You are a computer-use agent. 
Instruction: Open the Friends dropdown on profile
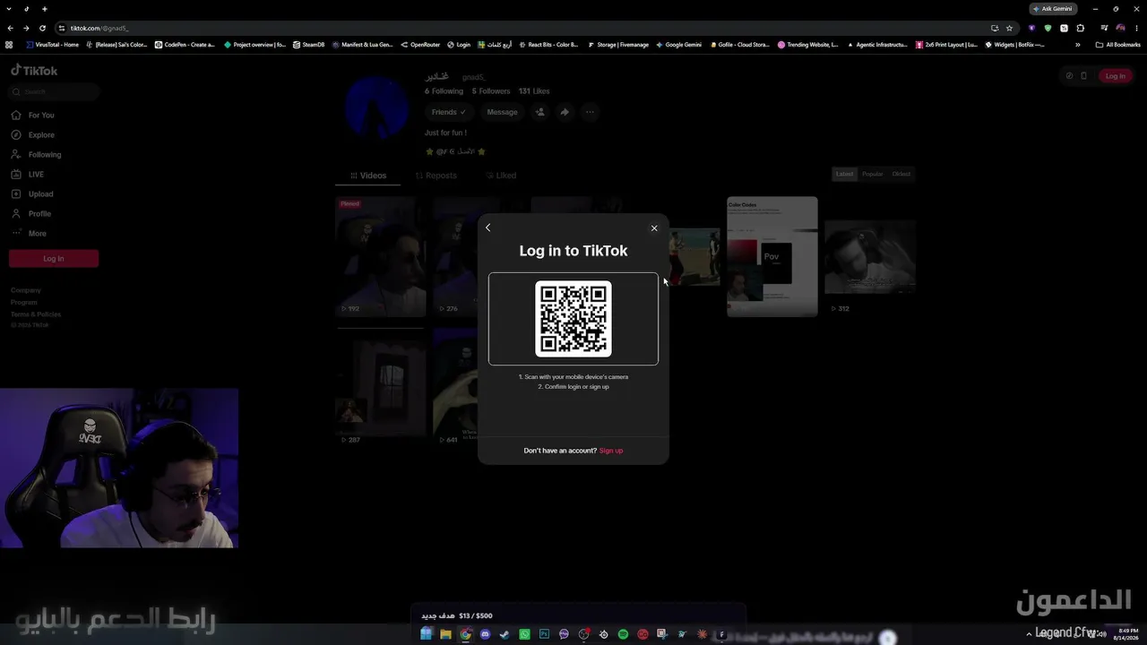449,112
